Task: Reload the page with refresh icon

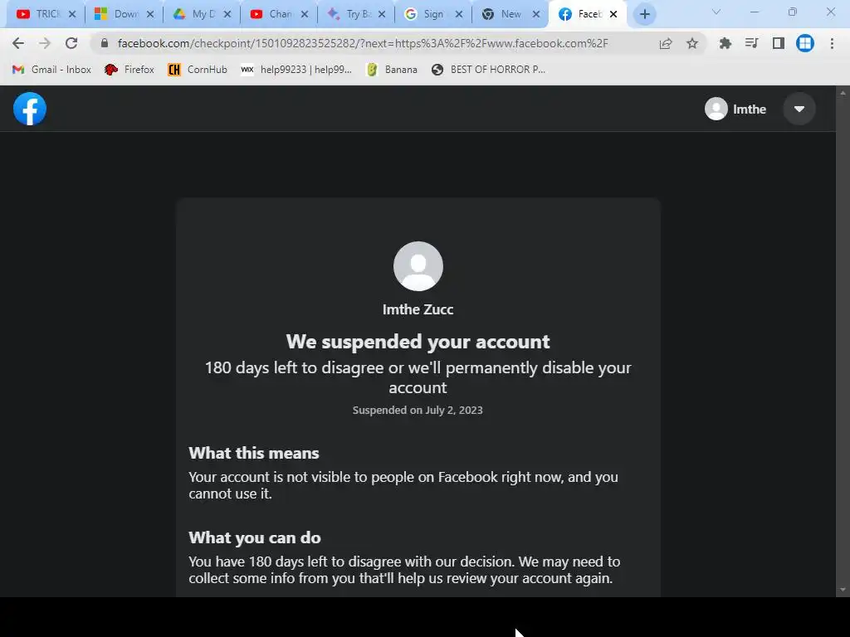Action: 71,43
